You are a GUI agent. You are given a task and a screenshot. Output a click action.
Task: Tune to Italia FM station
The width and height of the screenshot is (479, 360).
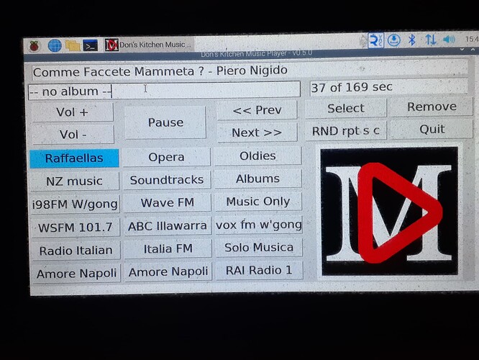click(x=168, y=248)
